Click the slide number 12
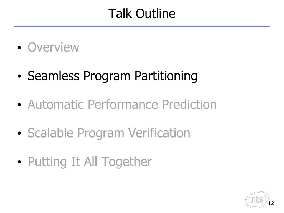This screenshot has height=213, width=284. pos(271,203)
